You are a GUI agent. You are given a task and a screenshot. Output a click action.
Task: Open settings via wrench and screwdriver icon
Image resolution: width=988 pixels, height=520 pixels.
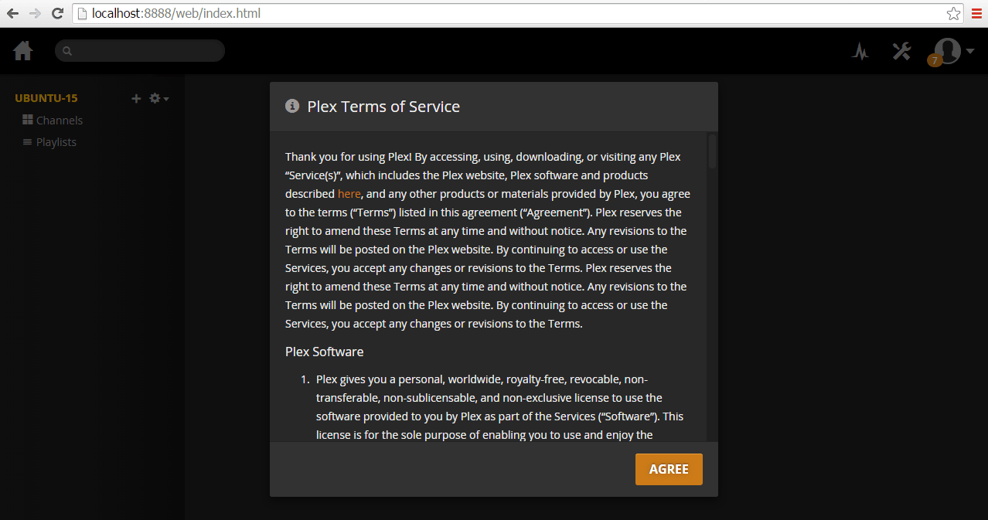[x=901, y=52]
